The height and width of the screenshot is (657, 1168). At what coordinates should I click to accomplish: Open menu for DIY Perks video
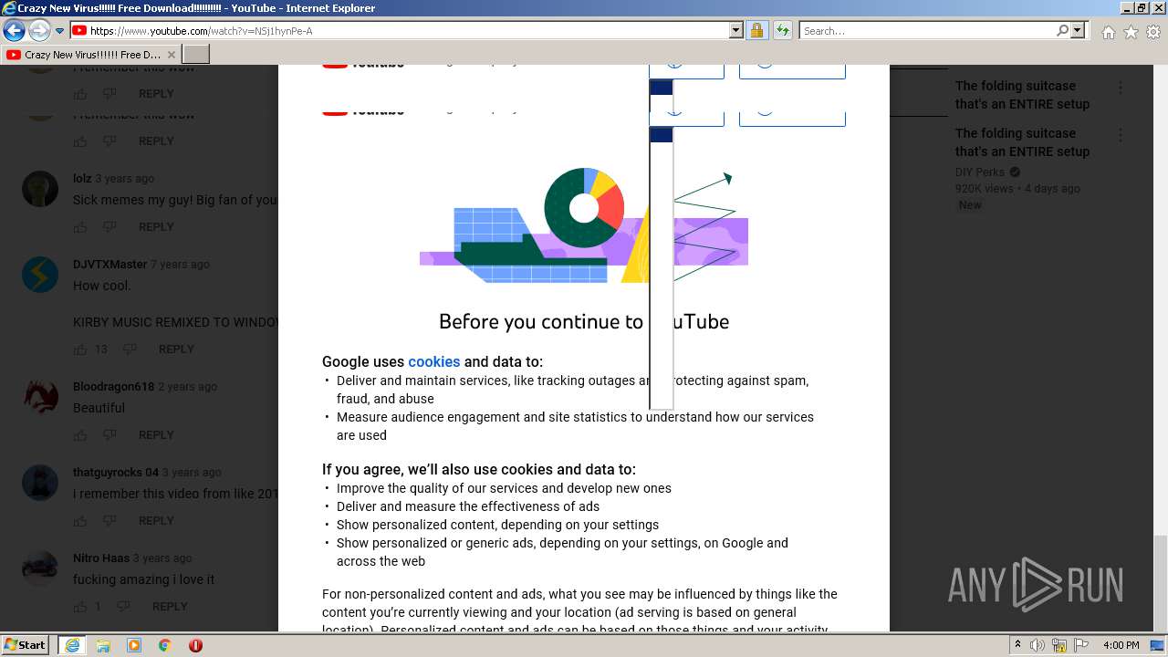tap(1121, 135)
